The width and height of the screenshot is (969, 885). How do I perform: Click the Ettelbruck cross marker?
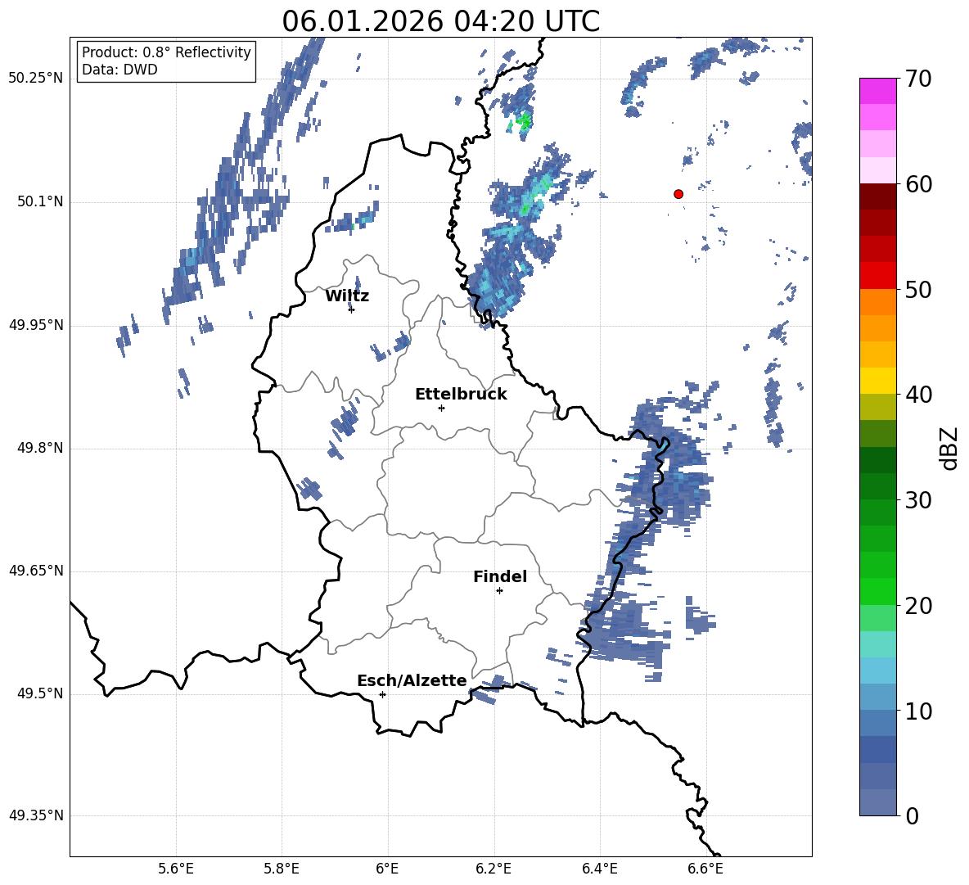tap(441, 408)
